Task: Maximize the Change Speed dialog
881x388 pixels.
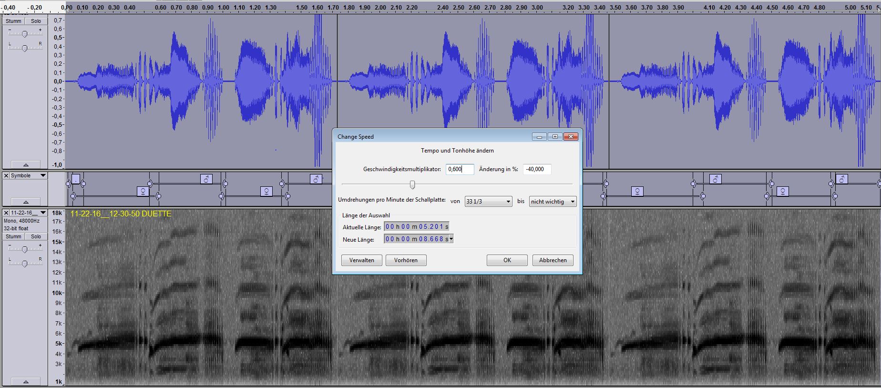Action: point(555,137)
